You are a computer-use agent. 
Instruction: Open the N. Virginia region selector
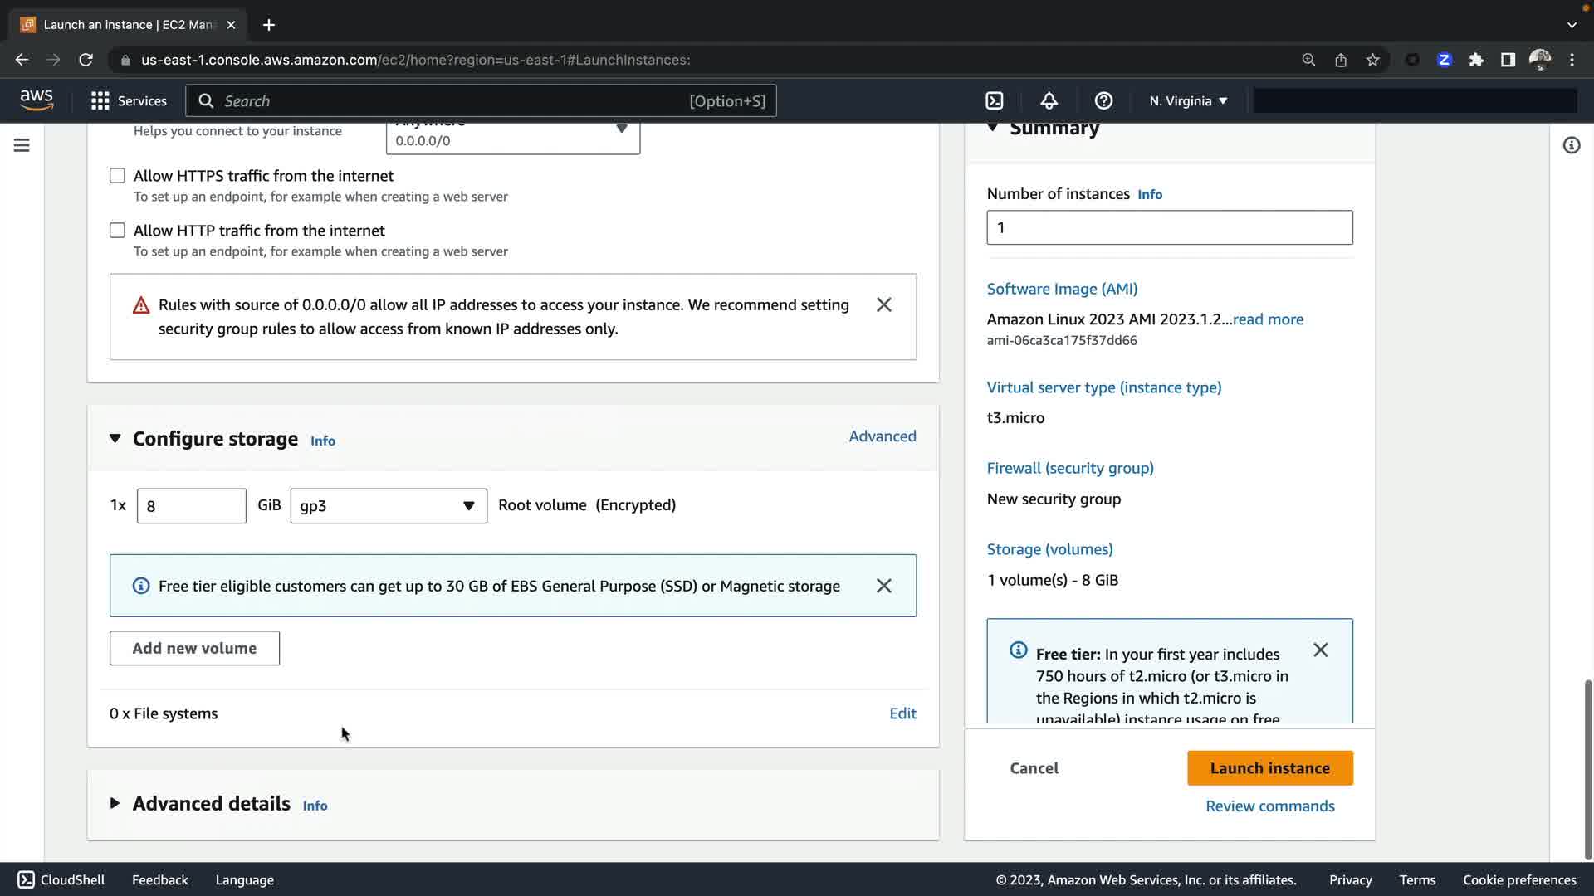pos(1188,100)
